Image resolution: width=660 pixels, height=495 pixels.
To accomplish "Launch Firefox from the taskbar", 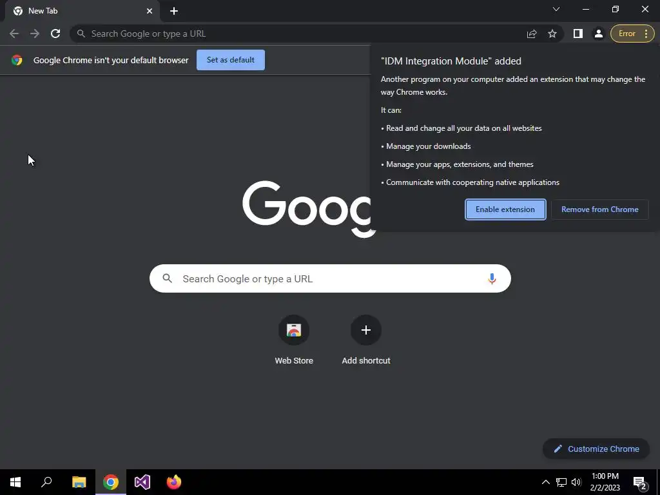I will click(174, 482).
